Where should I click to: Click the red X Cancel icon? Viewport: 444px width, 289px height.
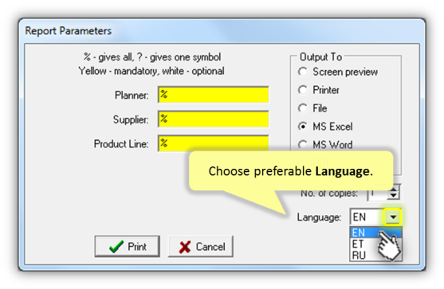tap(185, 247)
